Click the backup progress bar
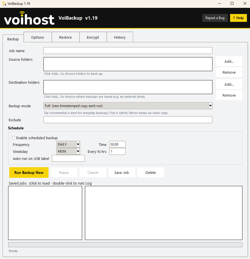 [125, 245]
